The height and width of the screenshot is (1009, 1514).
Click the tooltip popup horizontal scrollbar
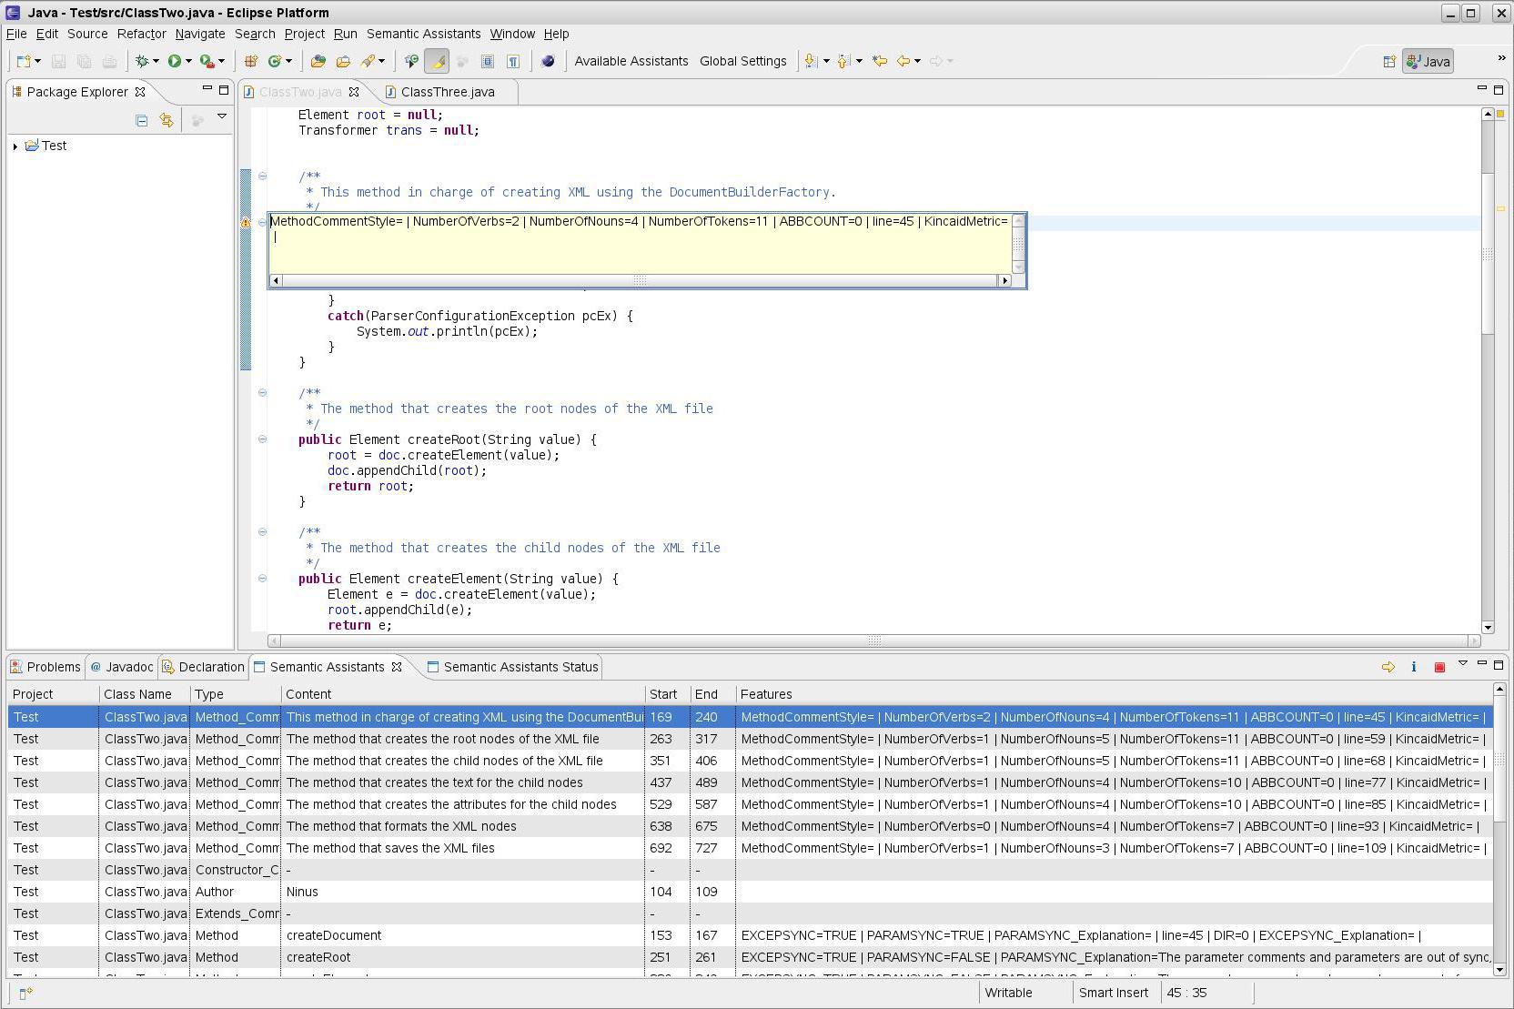[x=640, y=280]
